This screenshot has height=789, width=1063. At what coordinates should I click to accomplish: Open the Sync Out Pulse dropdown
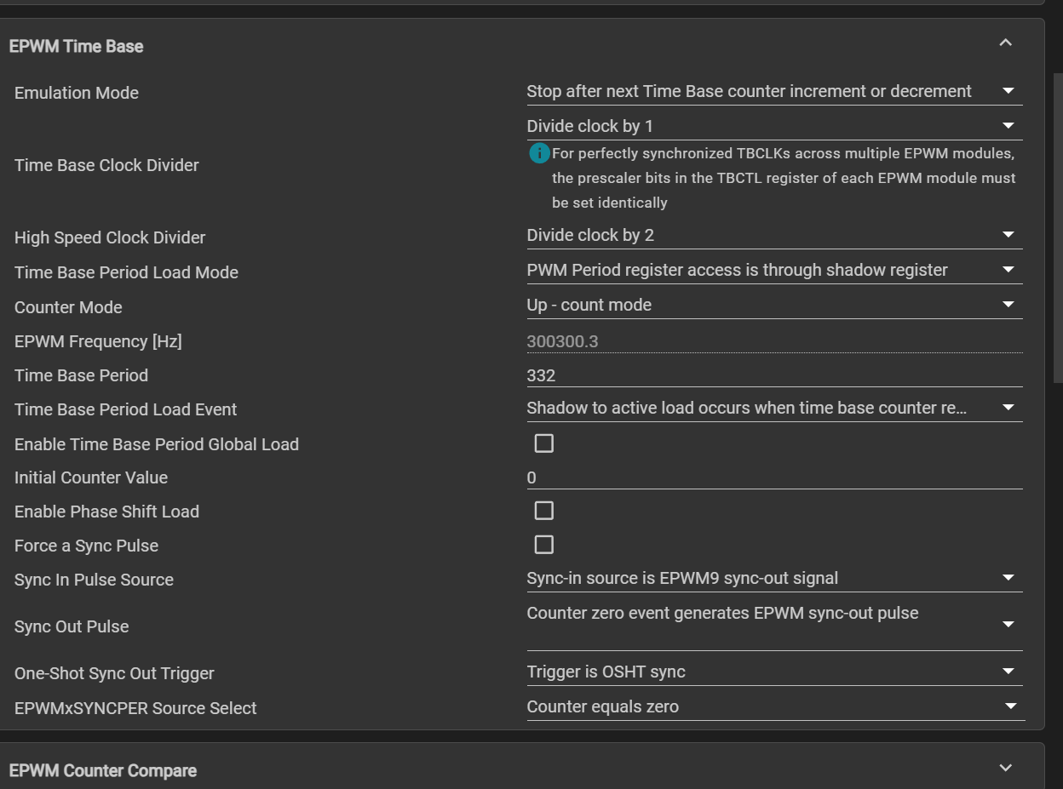(774, 626)
